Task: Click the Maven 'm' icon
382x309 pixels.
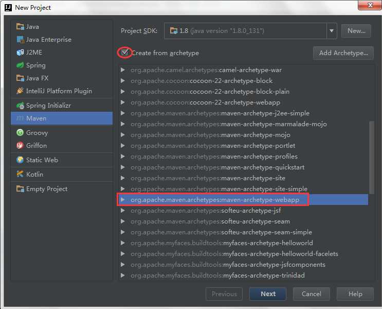Action: [x=20, y=118]
